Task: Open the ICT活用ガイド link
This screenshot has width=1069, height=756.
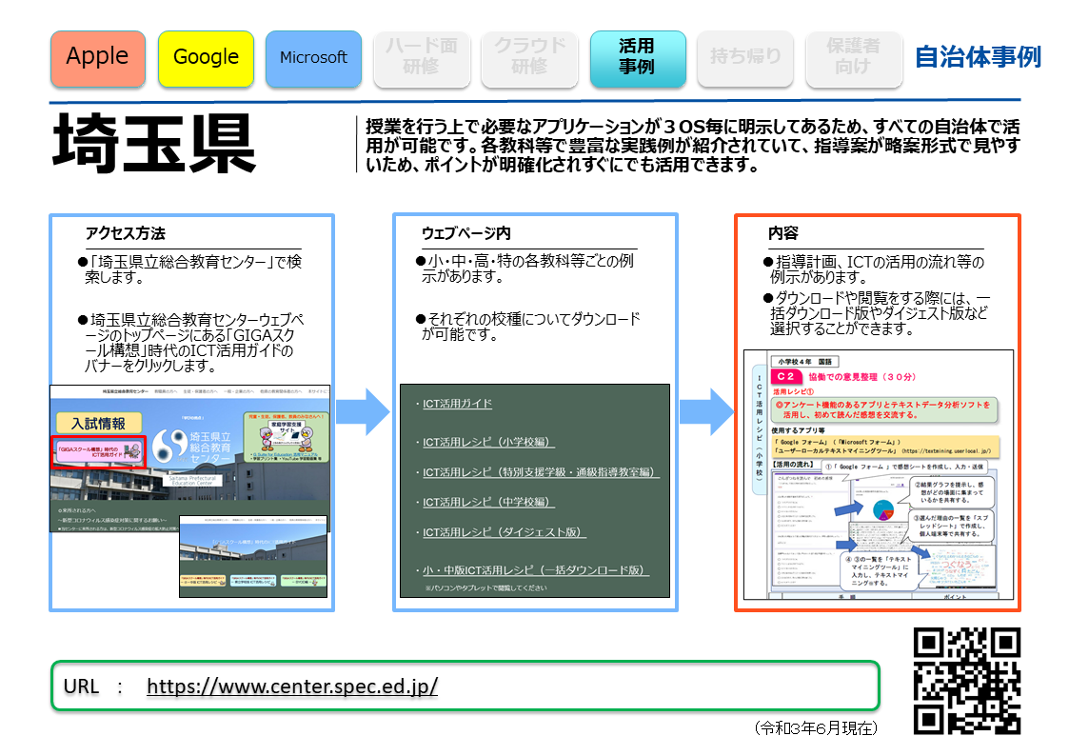Action: 457,404
